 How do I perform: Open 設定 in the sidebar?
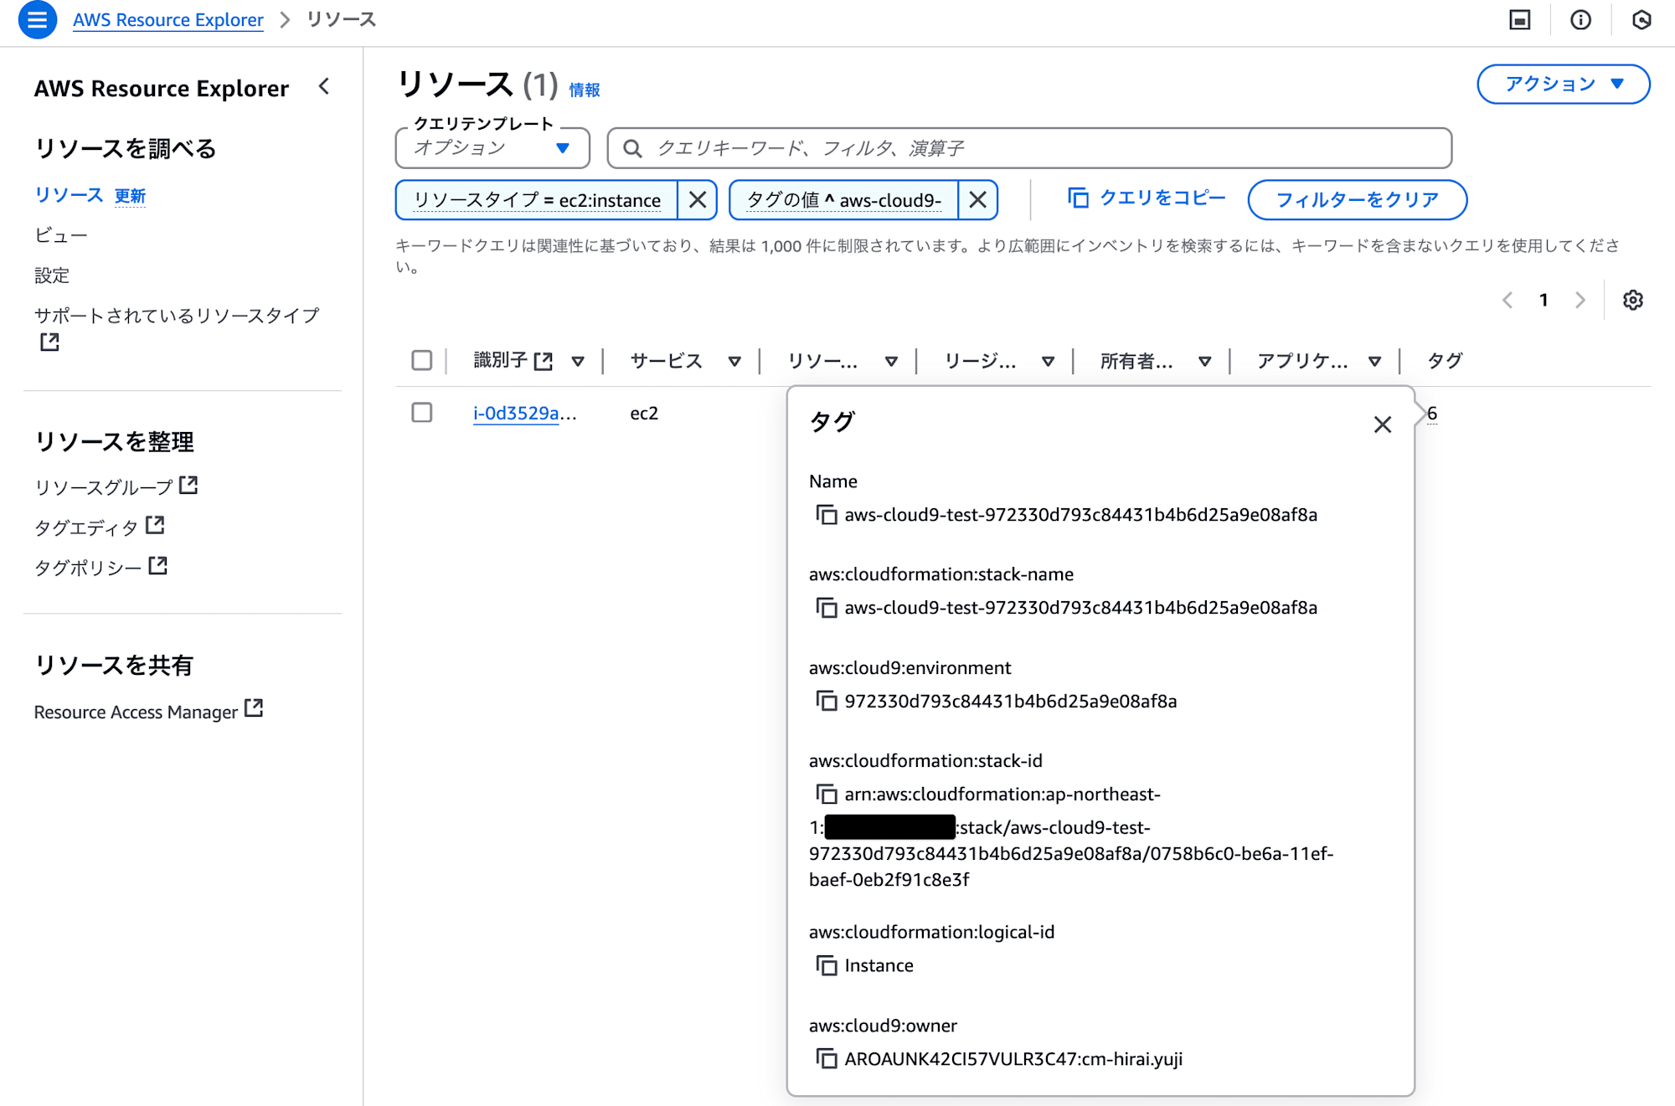pyautogui.click(x=52, y=275)
